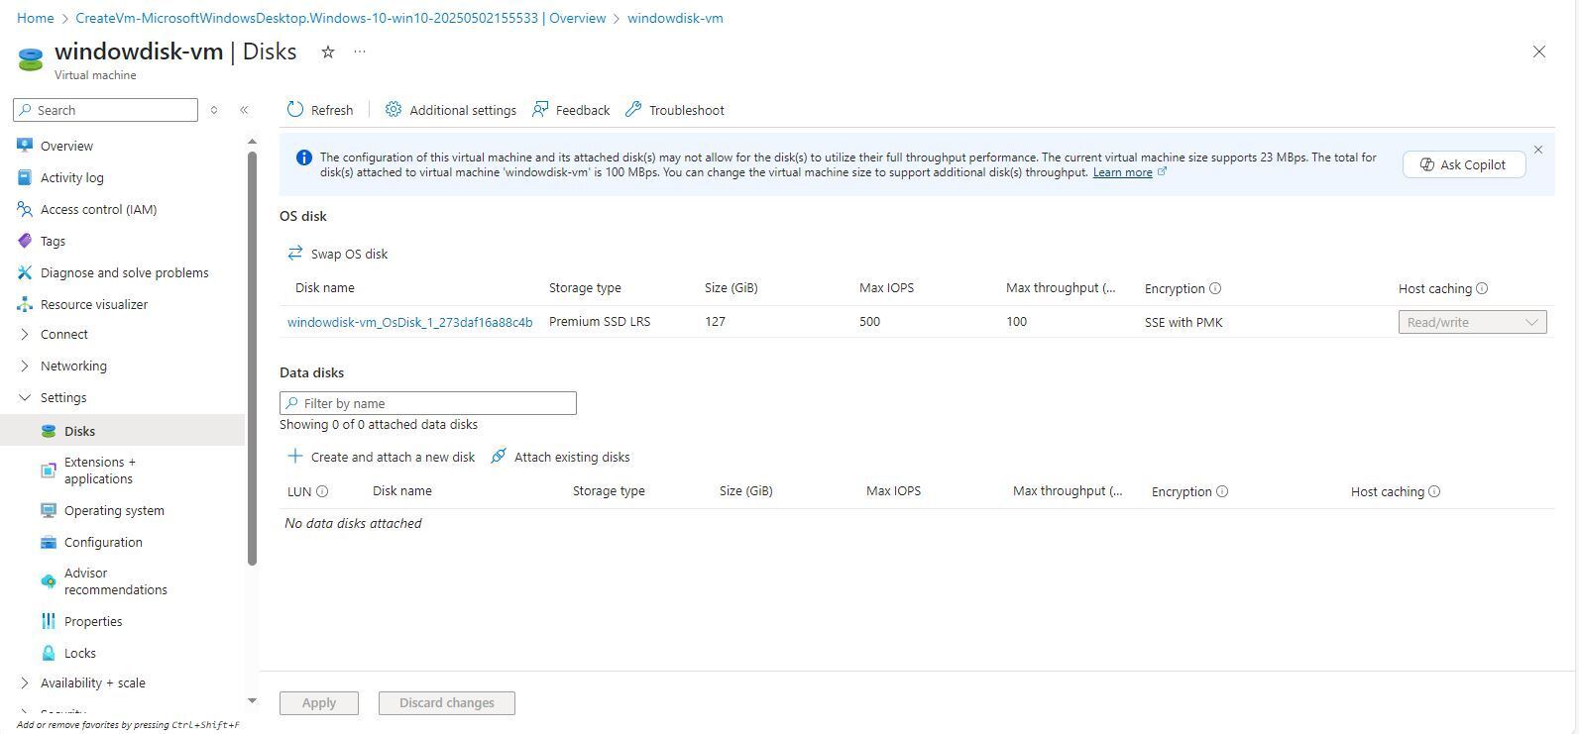Collapse the Settings section
The height and width of the screenshot is (734, 1579).
coord(25,397)
